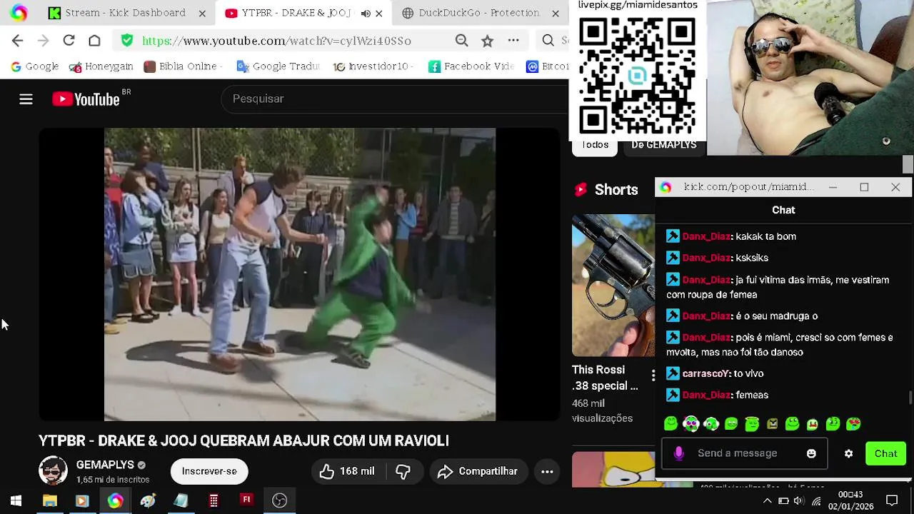Viewport: 914px width, 514px height.
Task: Click the taskbar clock 00:43
Action: pos(850,500)
